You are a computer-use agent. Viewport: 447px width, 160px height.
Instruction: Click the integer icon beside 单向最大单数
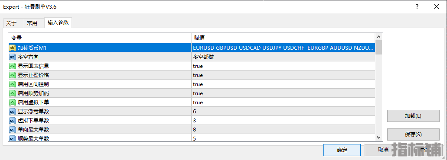[13, 130]
